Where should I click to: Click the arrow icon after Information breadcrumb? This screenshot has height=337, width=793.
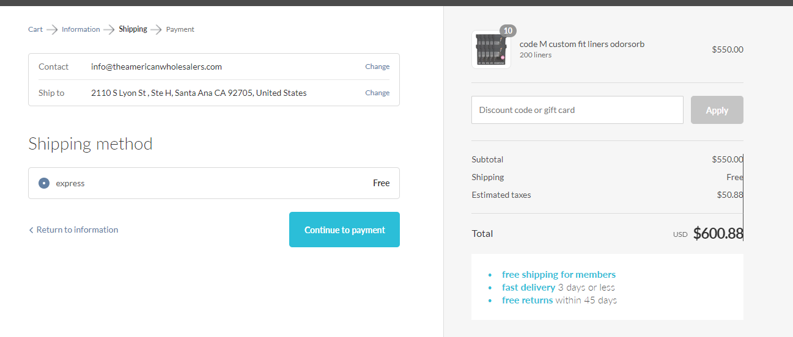(x=109, y=29)
